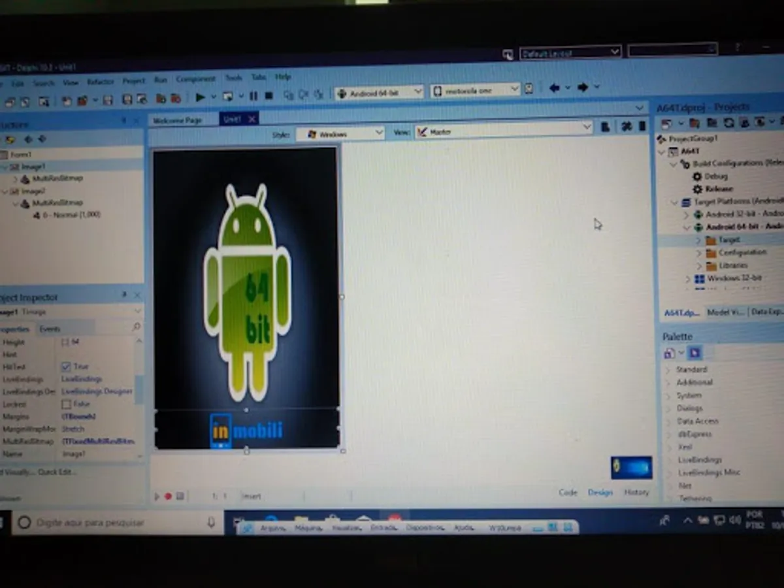
Task: Navigate forward with the right arrow icon
Action: point(582,87)
